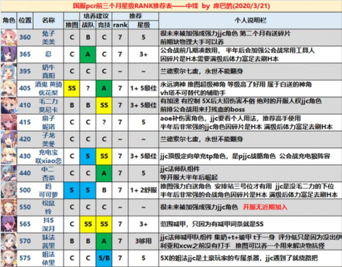Click the avatar of 中二 杏奈 (440)

(8, 173)
